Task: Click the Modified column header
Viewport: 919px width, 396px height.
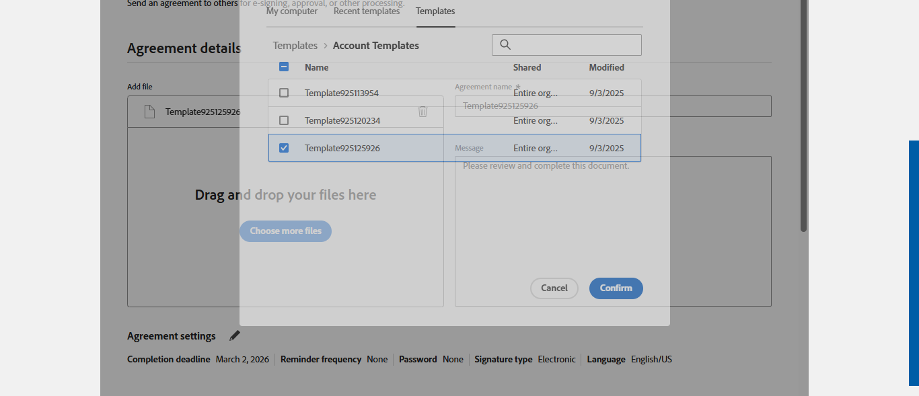Action: pos(607,67)
